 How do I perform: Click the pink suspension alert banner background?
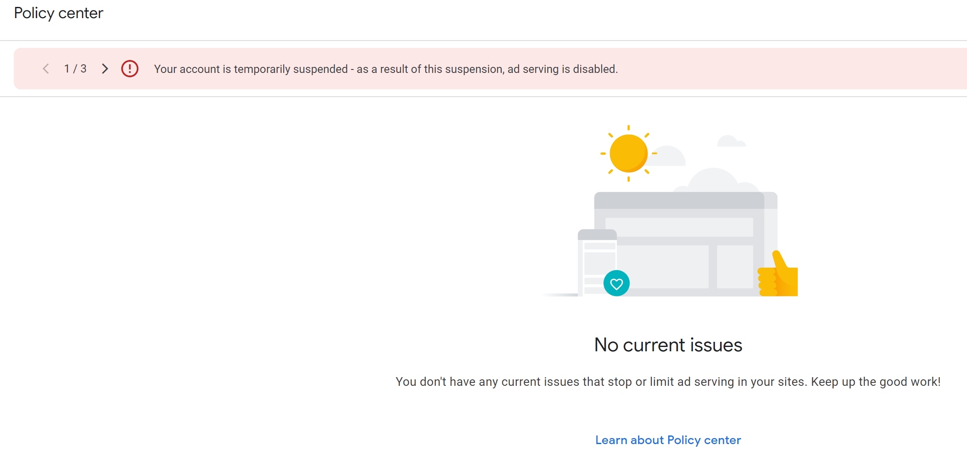pos(777,69)
